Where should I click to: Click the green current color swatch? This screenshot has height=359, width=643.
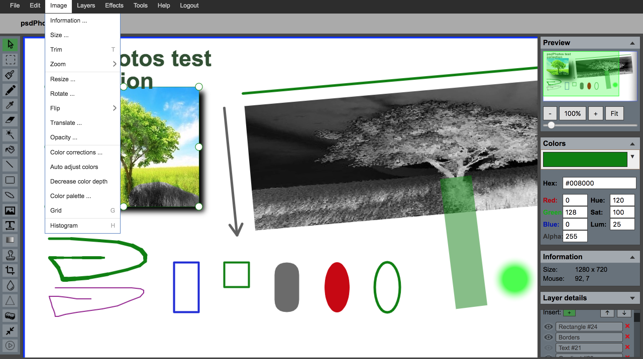(x=585, y=159)
